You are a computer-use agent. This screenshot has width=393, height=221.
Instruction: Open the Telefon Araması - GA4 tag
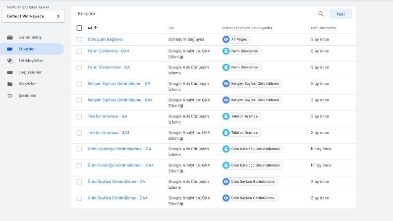(109, 132)
